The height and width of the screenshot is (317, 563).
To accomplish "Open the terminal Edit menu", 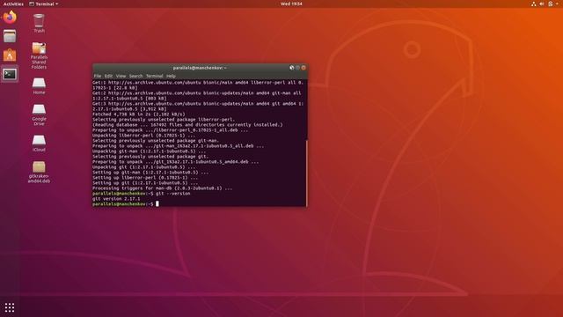I will tap(108, 77).
